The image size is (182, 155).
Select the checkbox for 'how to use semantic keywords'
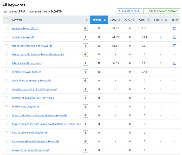[x=6, y=133]
